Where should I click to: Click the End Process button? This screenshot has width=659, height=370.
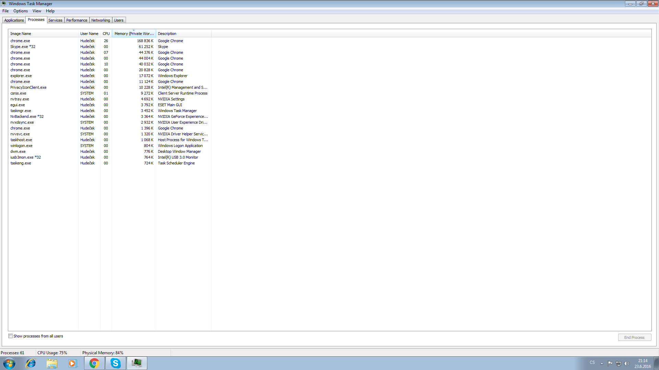tap(634, 337)
